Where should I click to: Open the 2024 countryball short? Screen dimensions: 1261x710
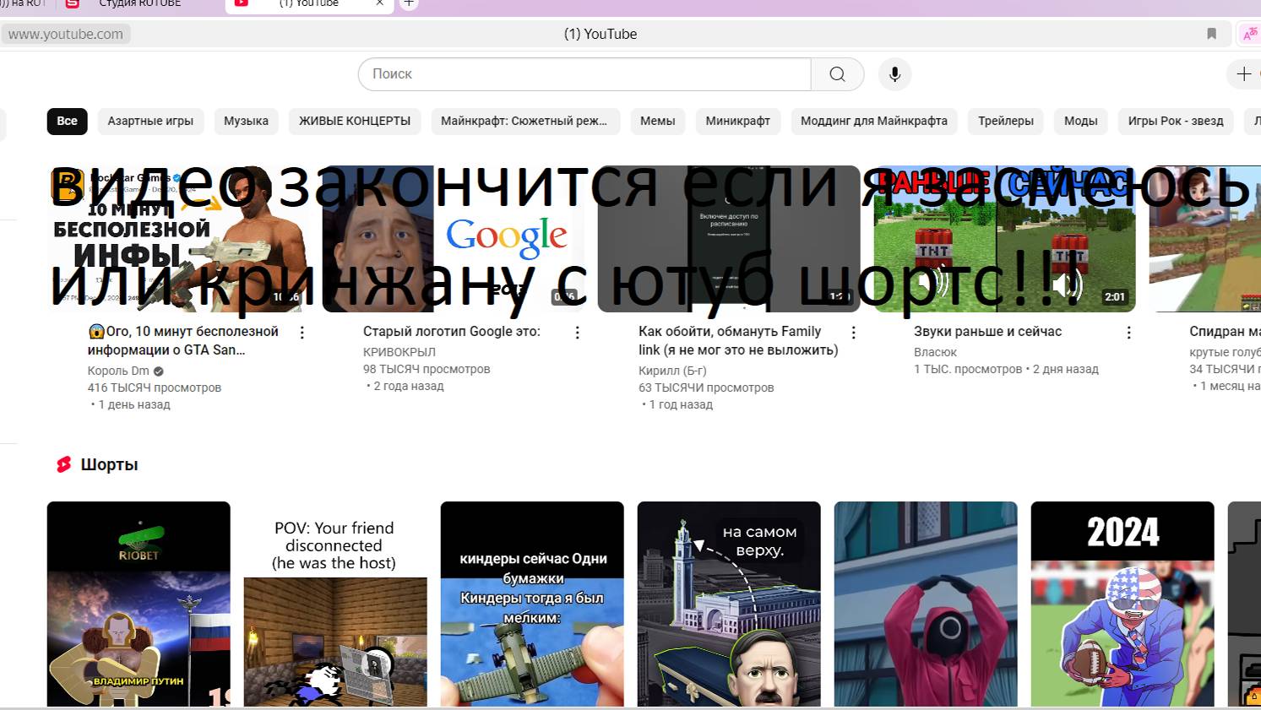1122,604
